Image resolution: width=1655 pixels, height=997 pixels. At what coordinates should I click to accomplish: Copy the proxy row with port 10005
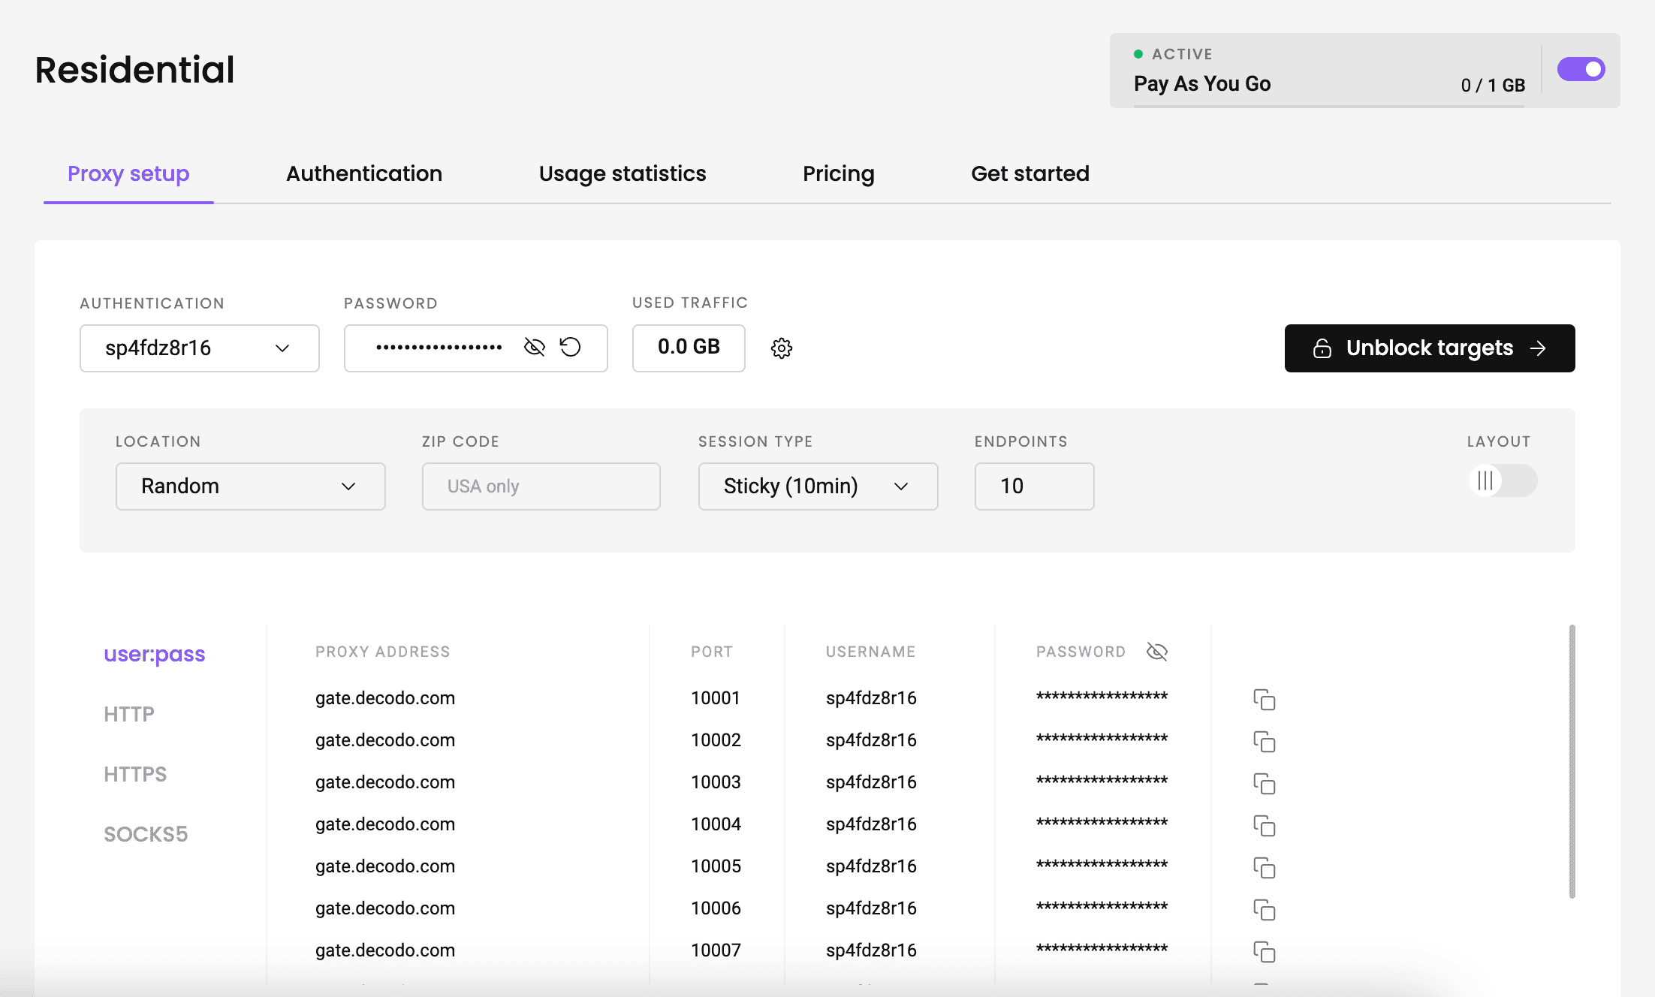pyautogui.click(x=1265, y=868)
